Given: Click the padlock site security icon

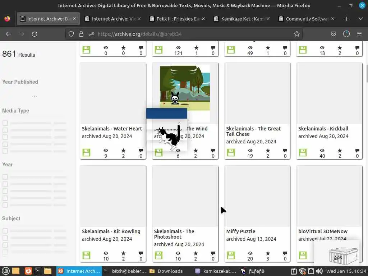Looking at the screenshot, I should (x=81, y=34).
